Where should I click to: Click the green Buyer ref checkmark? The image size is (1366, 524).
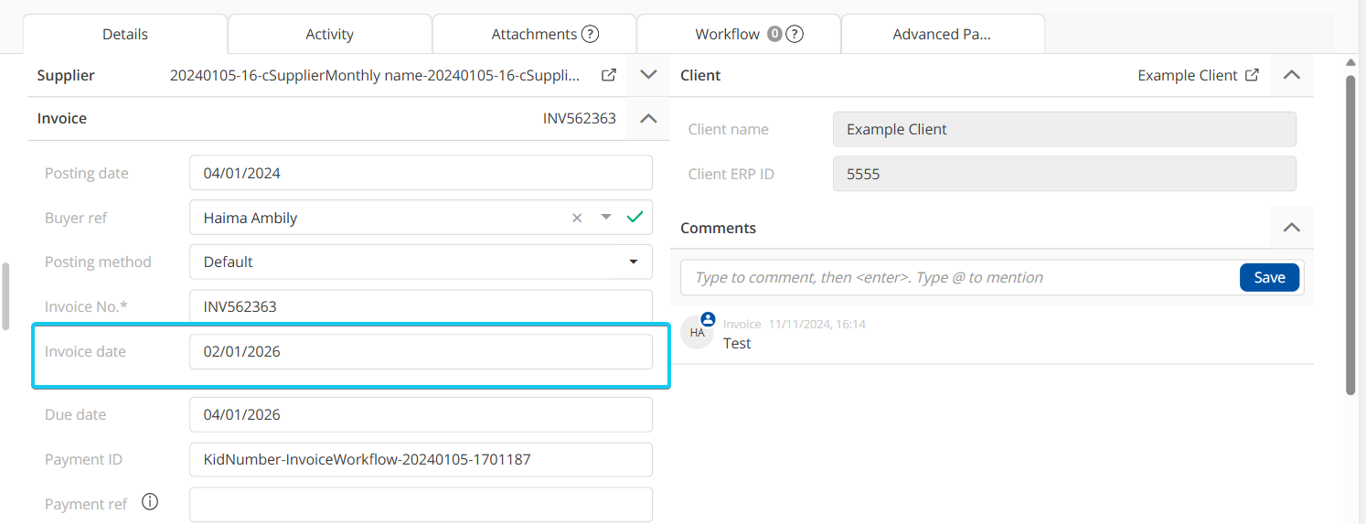[635, 217]
